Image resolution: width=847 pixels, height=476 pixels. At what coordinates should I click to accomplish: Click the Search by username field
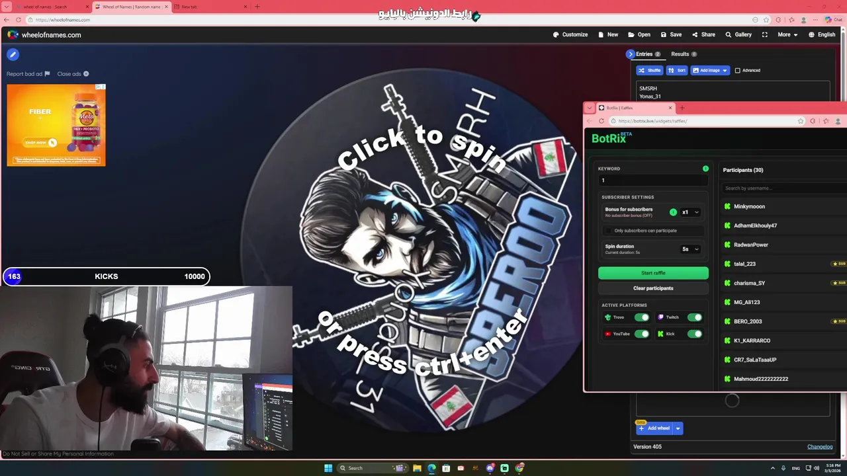click(x=784, y=188)
